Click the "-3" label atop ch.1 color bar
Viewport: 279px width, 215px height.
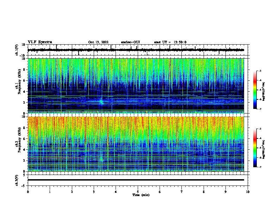(x=260, y=71)
